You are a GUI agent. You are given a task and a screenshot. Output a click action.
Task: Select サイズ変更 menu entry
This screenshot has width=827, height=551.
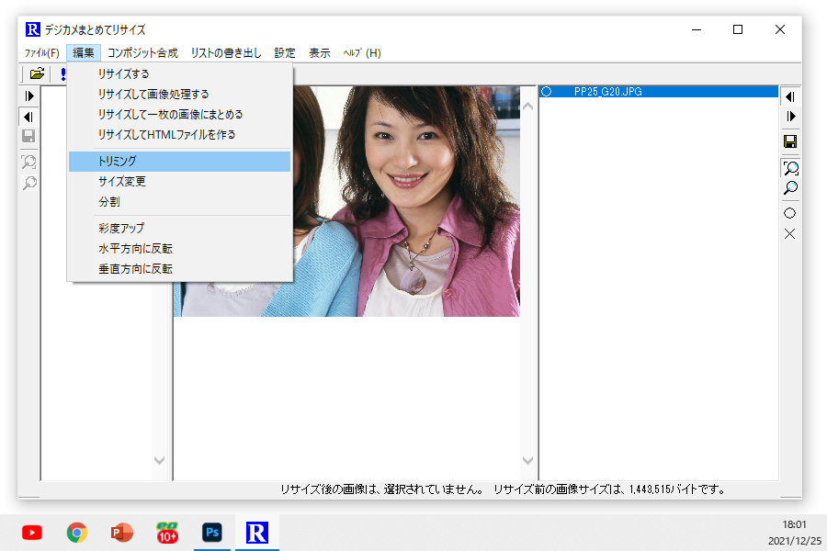pyautogui.click(x=179, y=182)
